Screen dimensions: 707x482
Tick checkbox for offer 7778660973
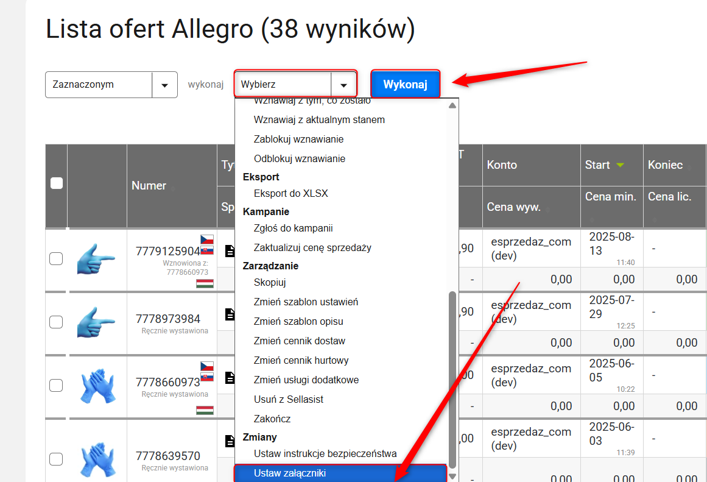click(56, 386)
